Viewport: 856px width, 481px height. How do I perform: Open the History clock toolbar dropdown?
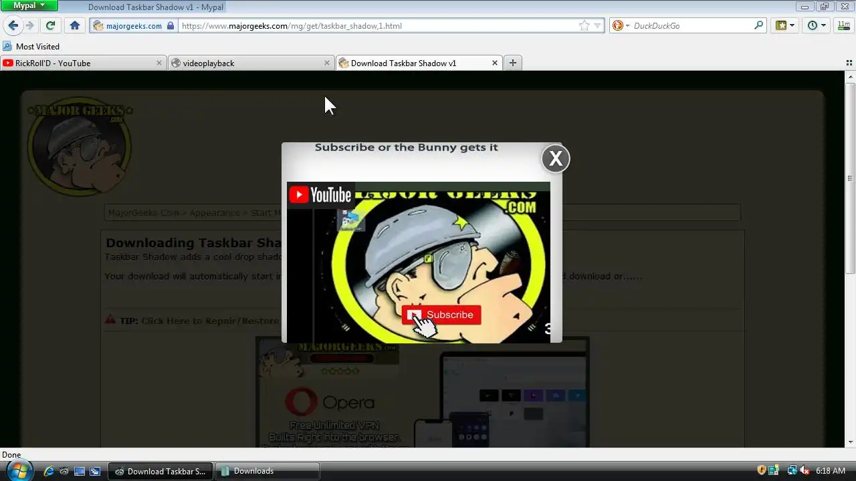tap(817, 25)
